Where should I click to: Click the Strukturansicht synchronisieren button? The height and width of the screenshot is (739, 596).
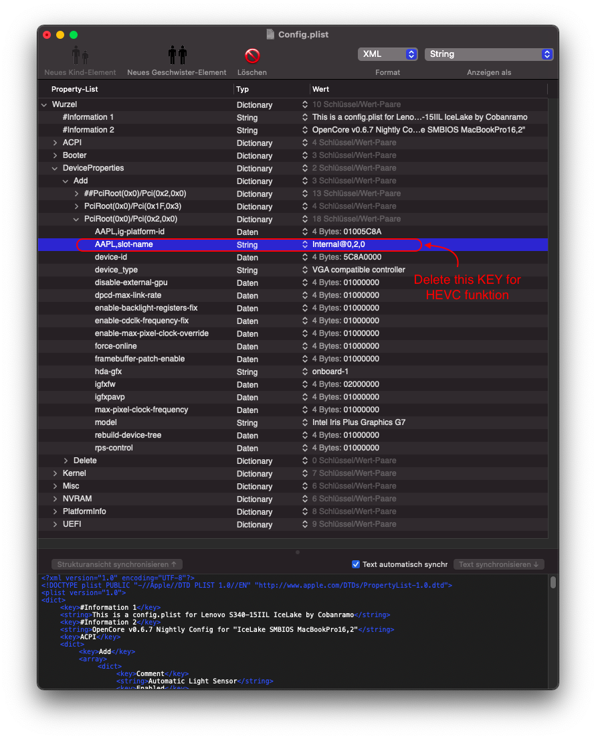117,564
